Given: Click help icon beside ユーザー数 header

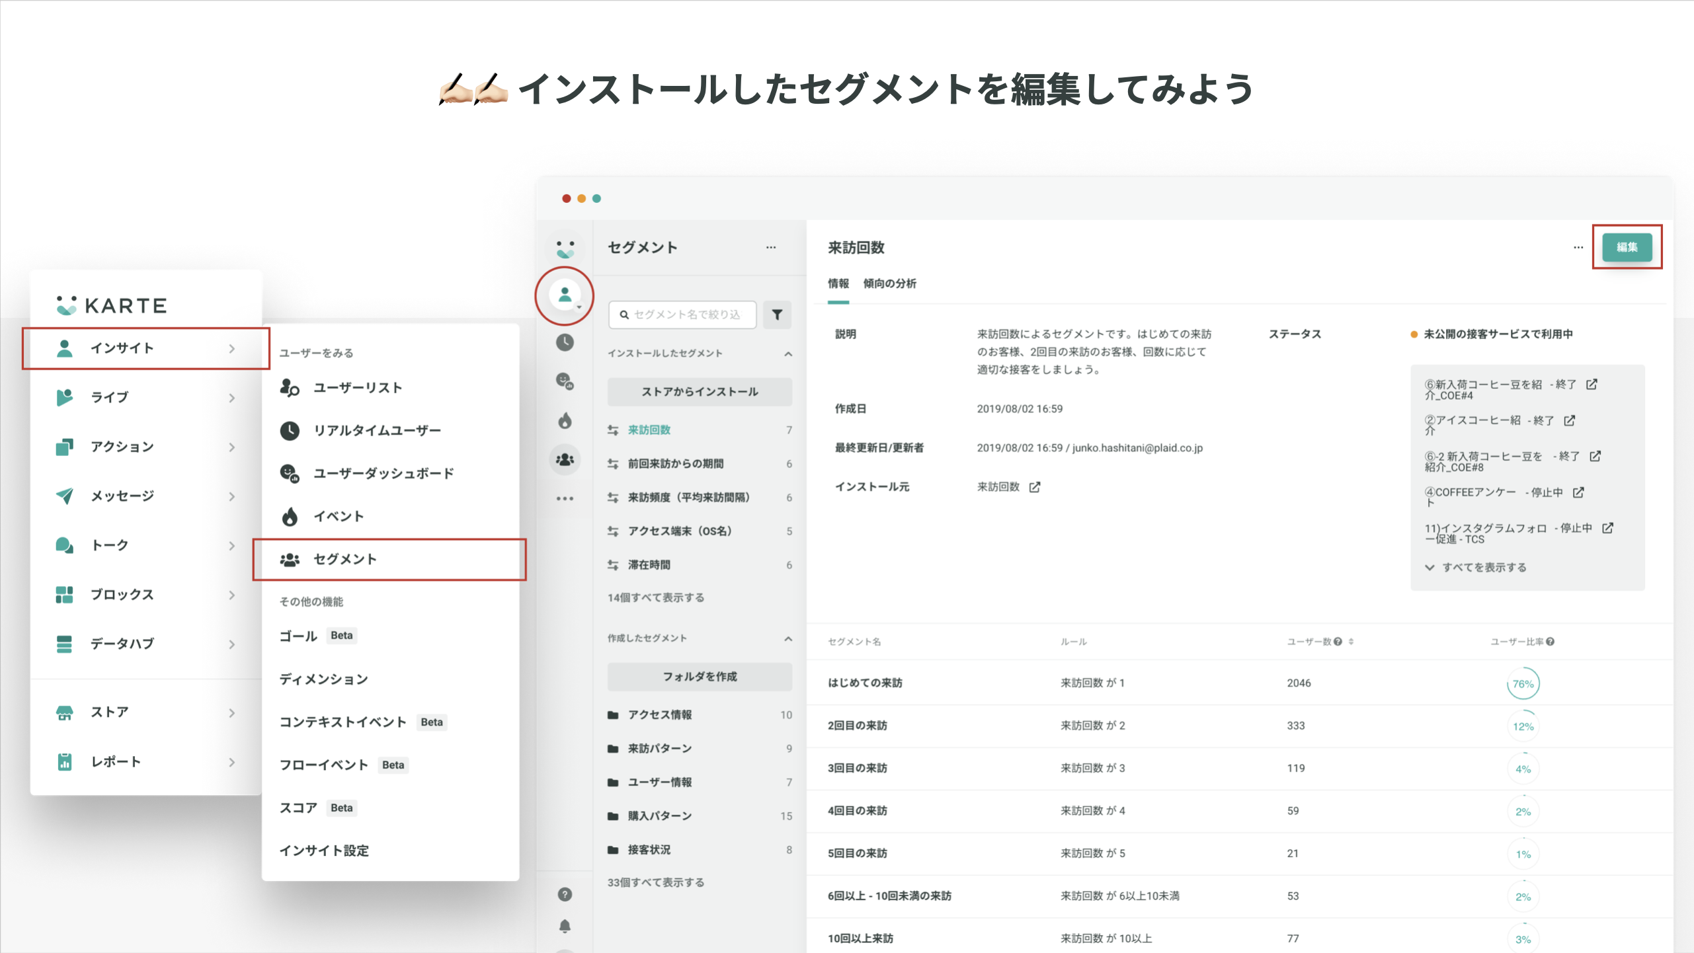Looking at the screenshot, I should [1338, 642].
